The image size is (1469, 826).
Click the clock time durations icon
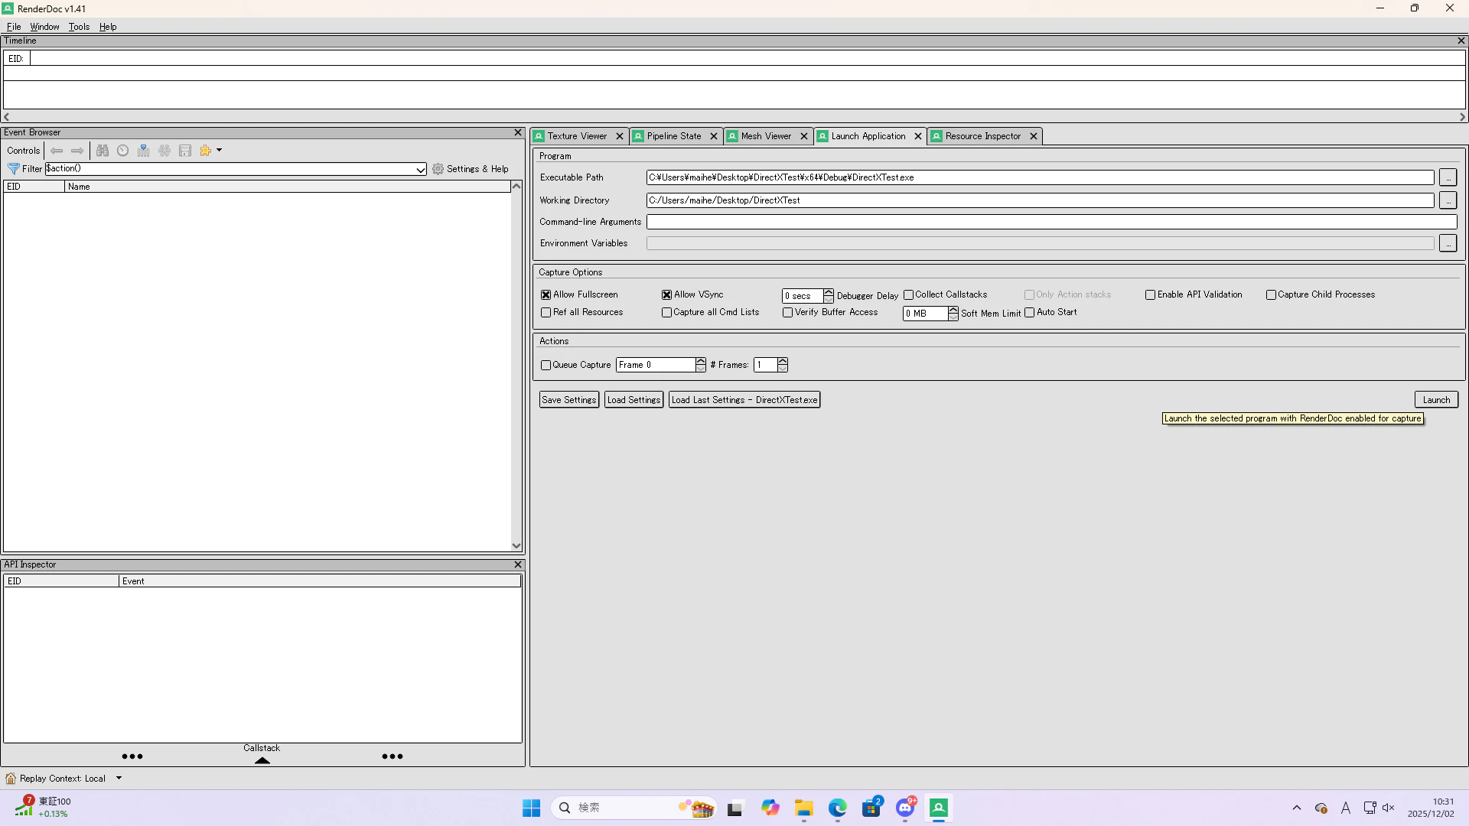tap(122, 151)
